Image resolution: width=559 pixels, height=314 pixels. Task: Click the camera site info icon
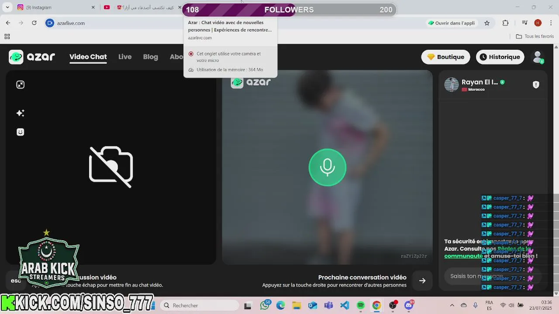(50, 23)
